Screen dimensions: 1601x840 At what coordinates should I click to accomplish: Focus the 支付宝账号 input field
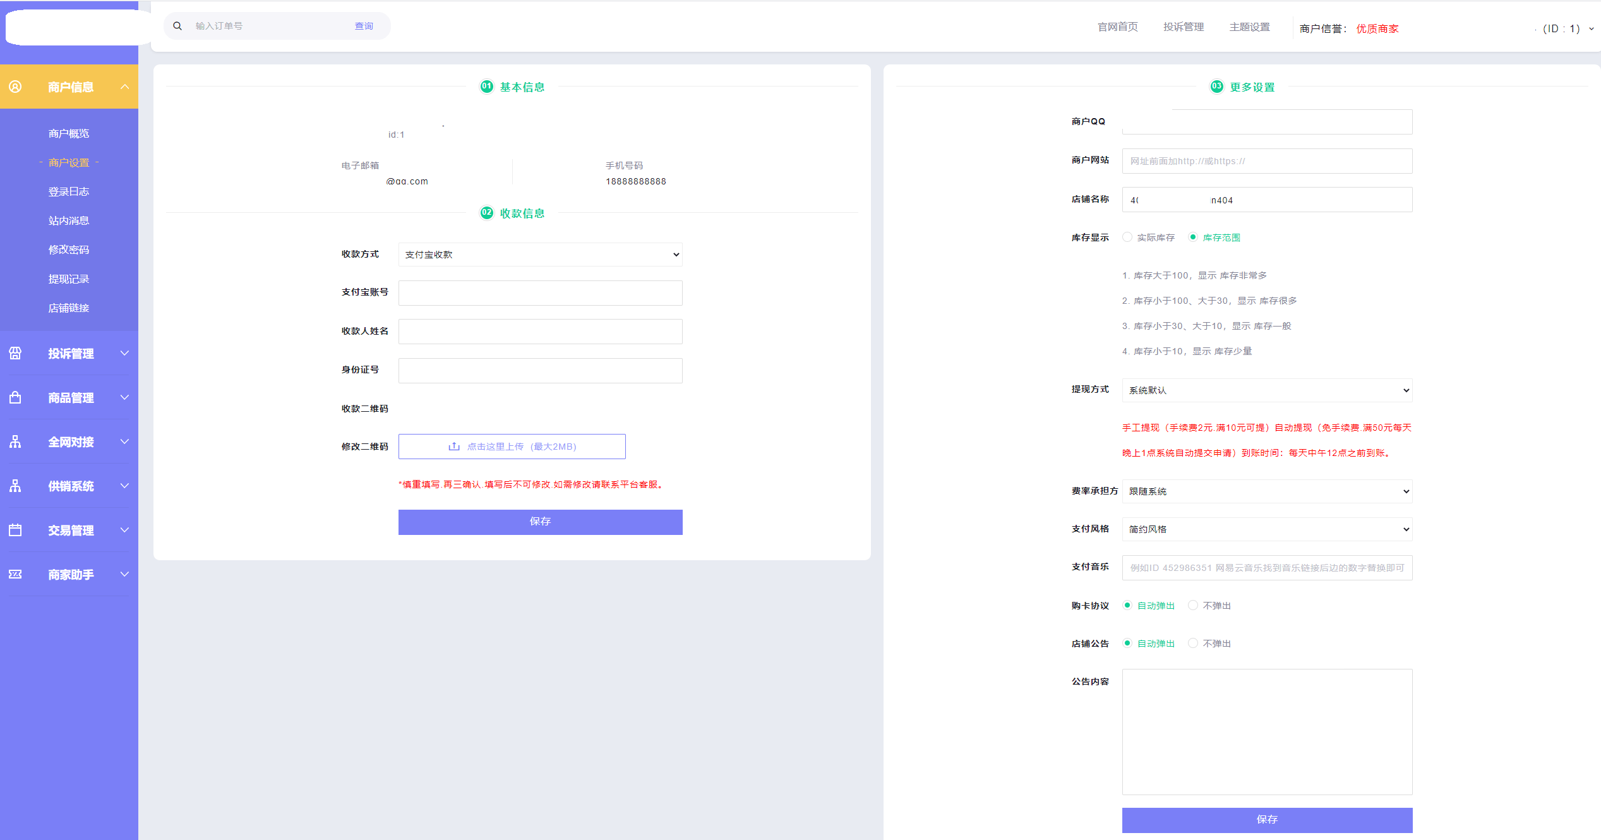click(540, 293)
